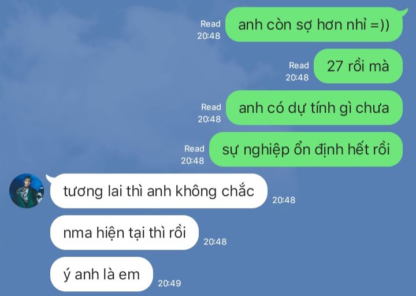
Task: Tap message "anh có dự tính gì chưa"
Action: pos(314,108)
